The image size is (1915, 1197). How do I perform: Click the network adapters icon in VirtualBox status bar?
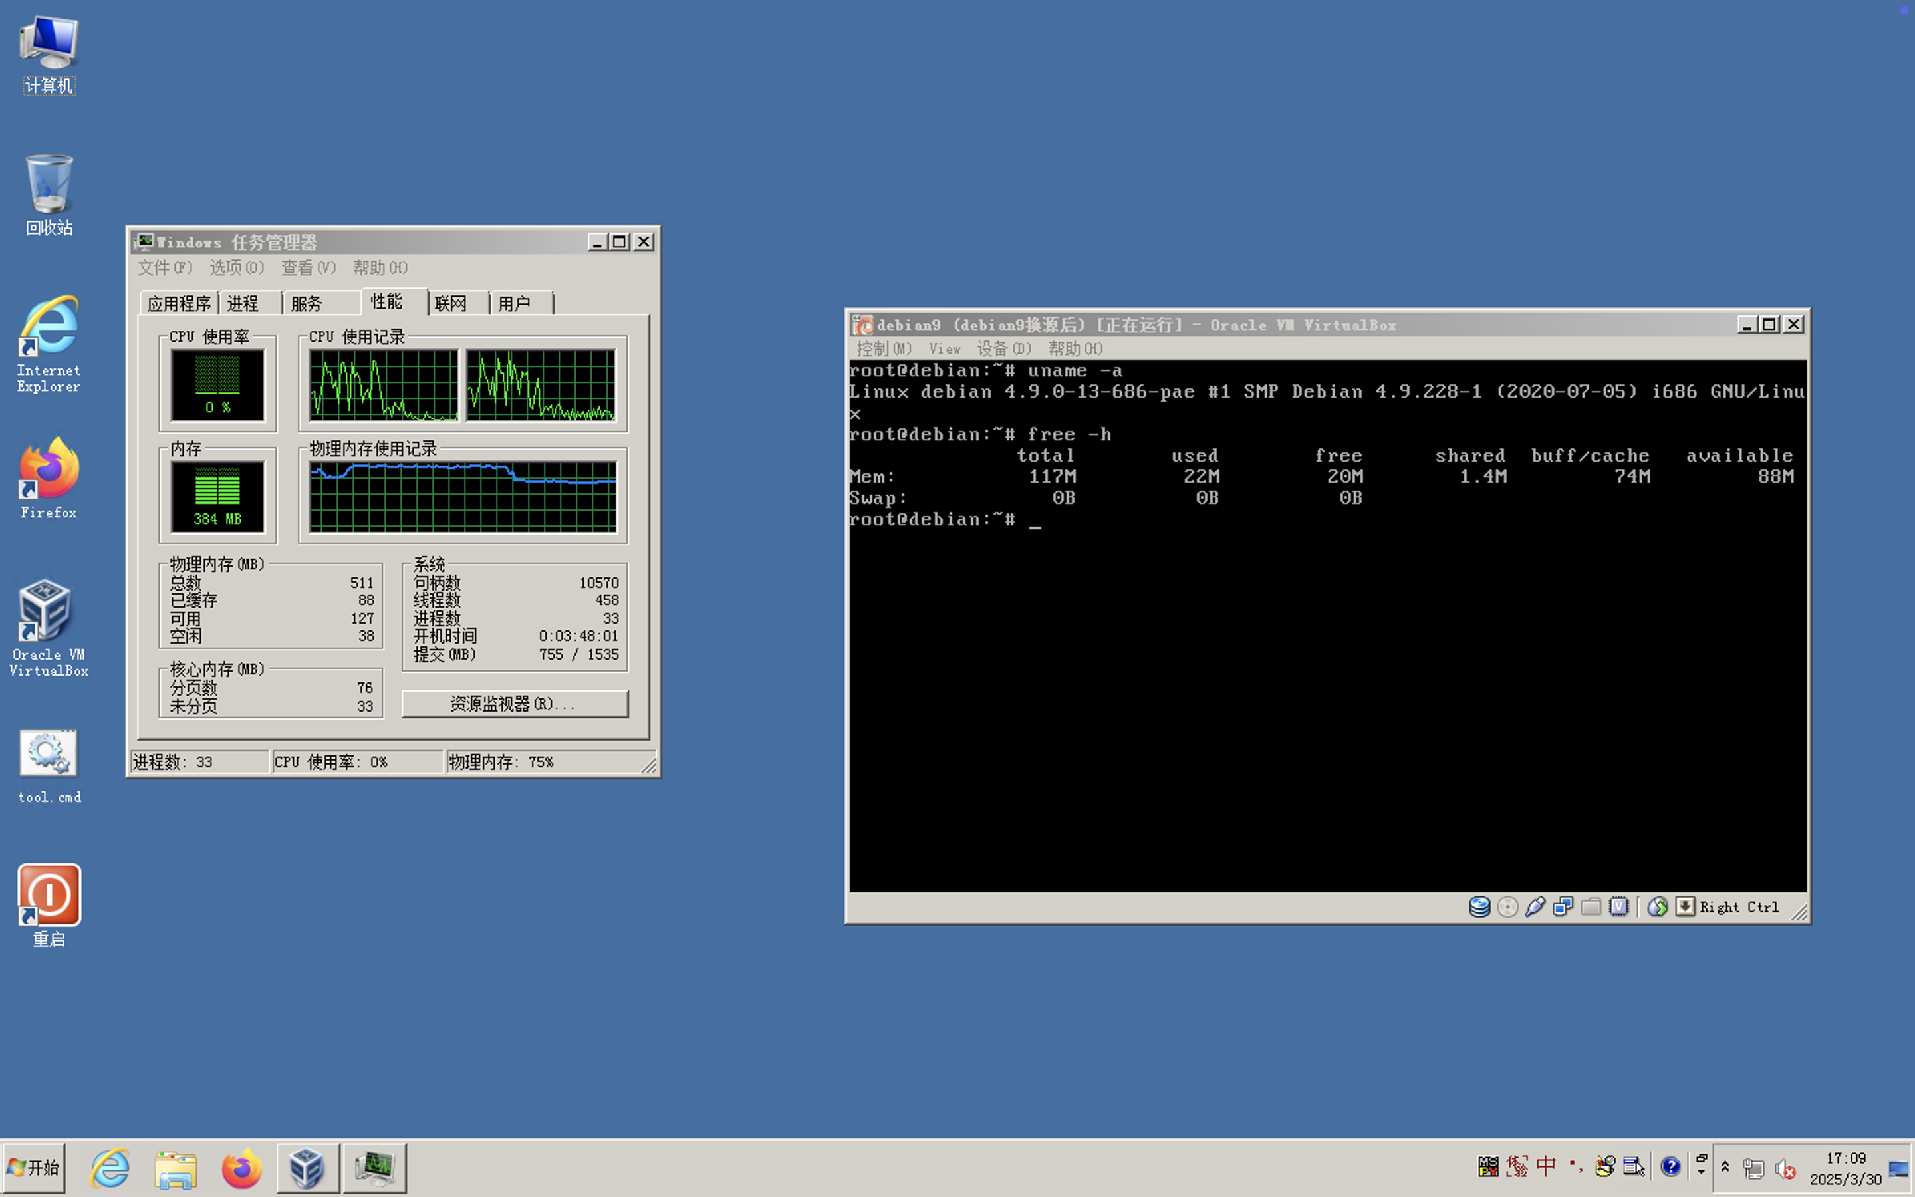1563,906
